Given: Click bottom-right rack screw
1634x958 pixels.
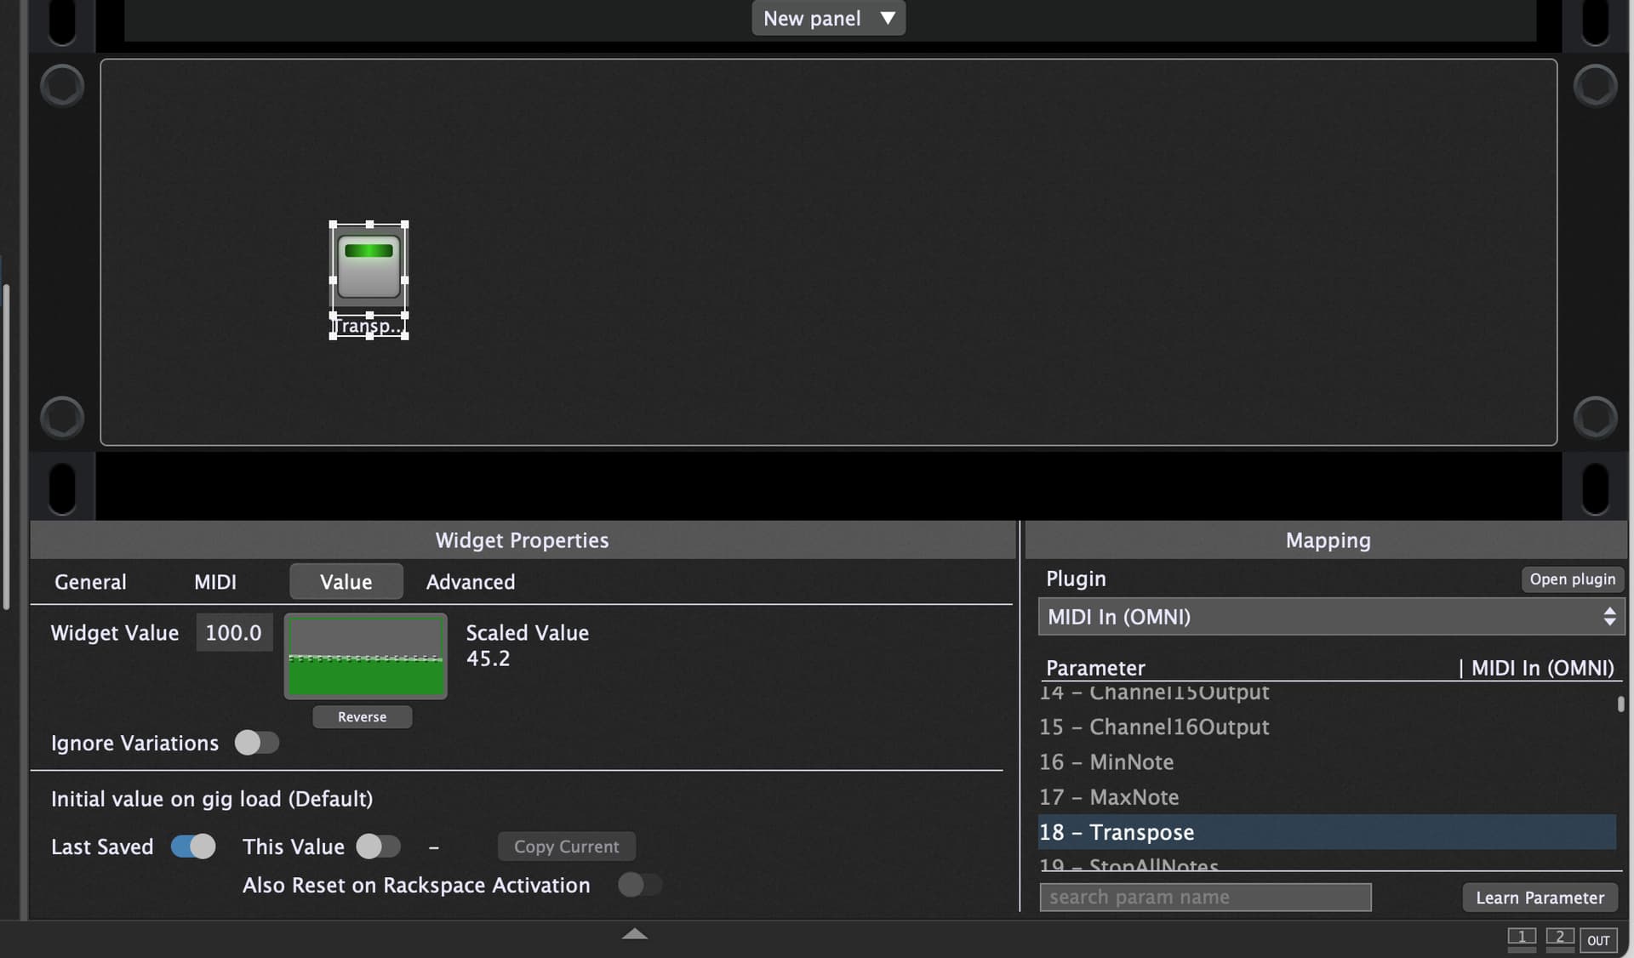Looking at the screenshot, I should point(1594,417).
